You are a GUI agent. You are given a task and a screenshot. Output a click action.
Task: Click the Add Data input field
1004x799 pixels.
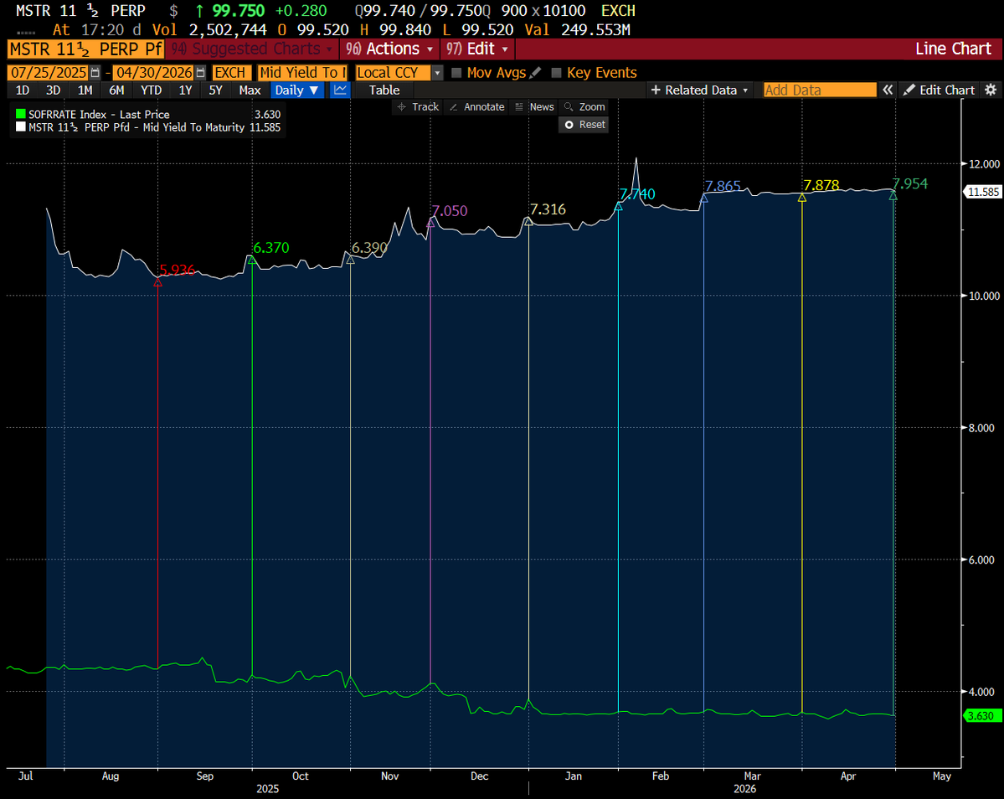pyautogui.click(x=820, y=90)
